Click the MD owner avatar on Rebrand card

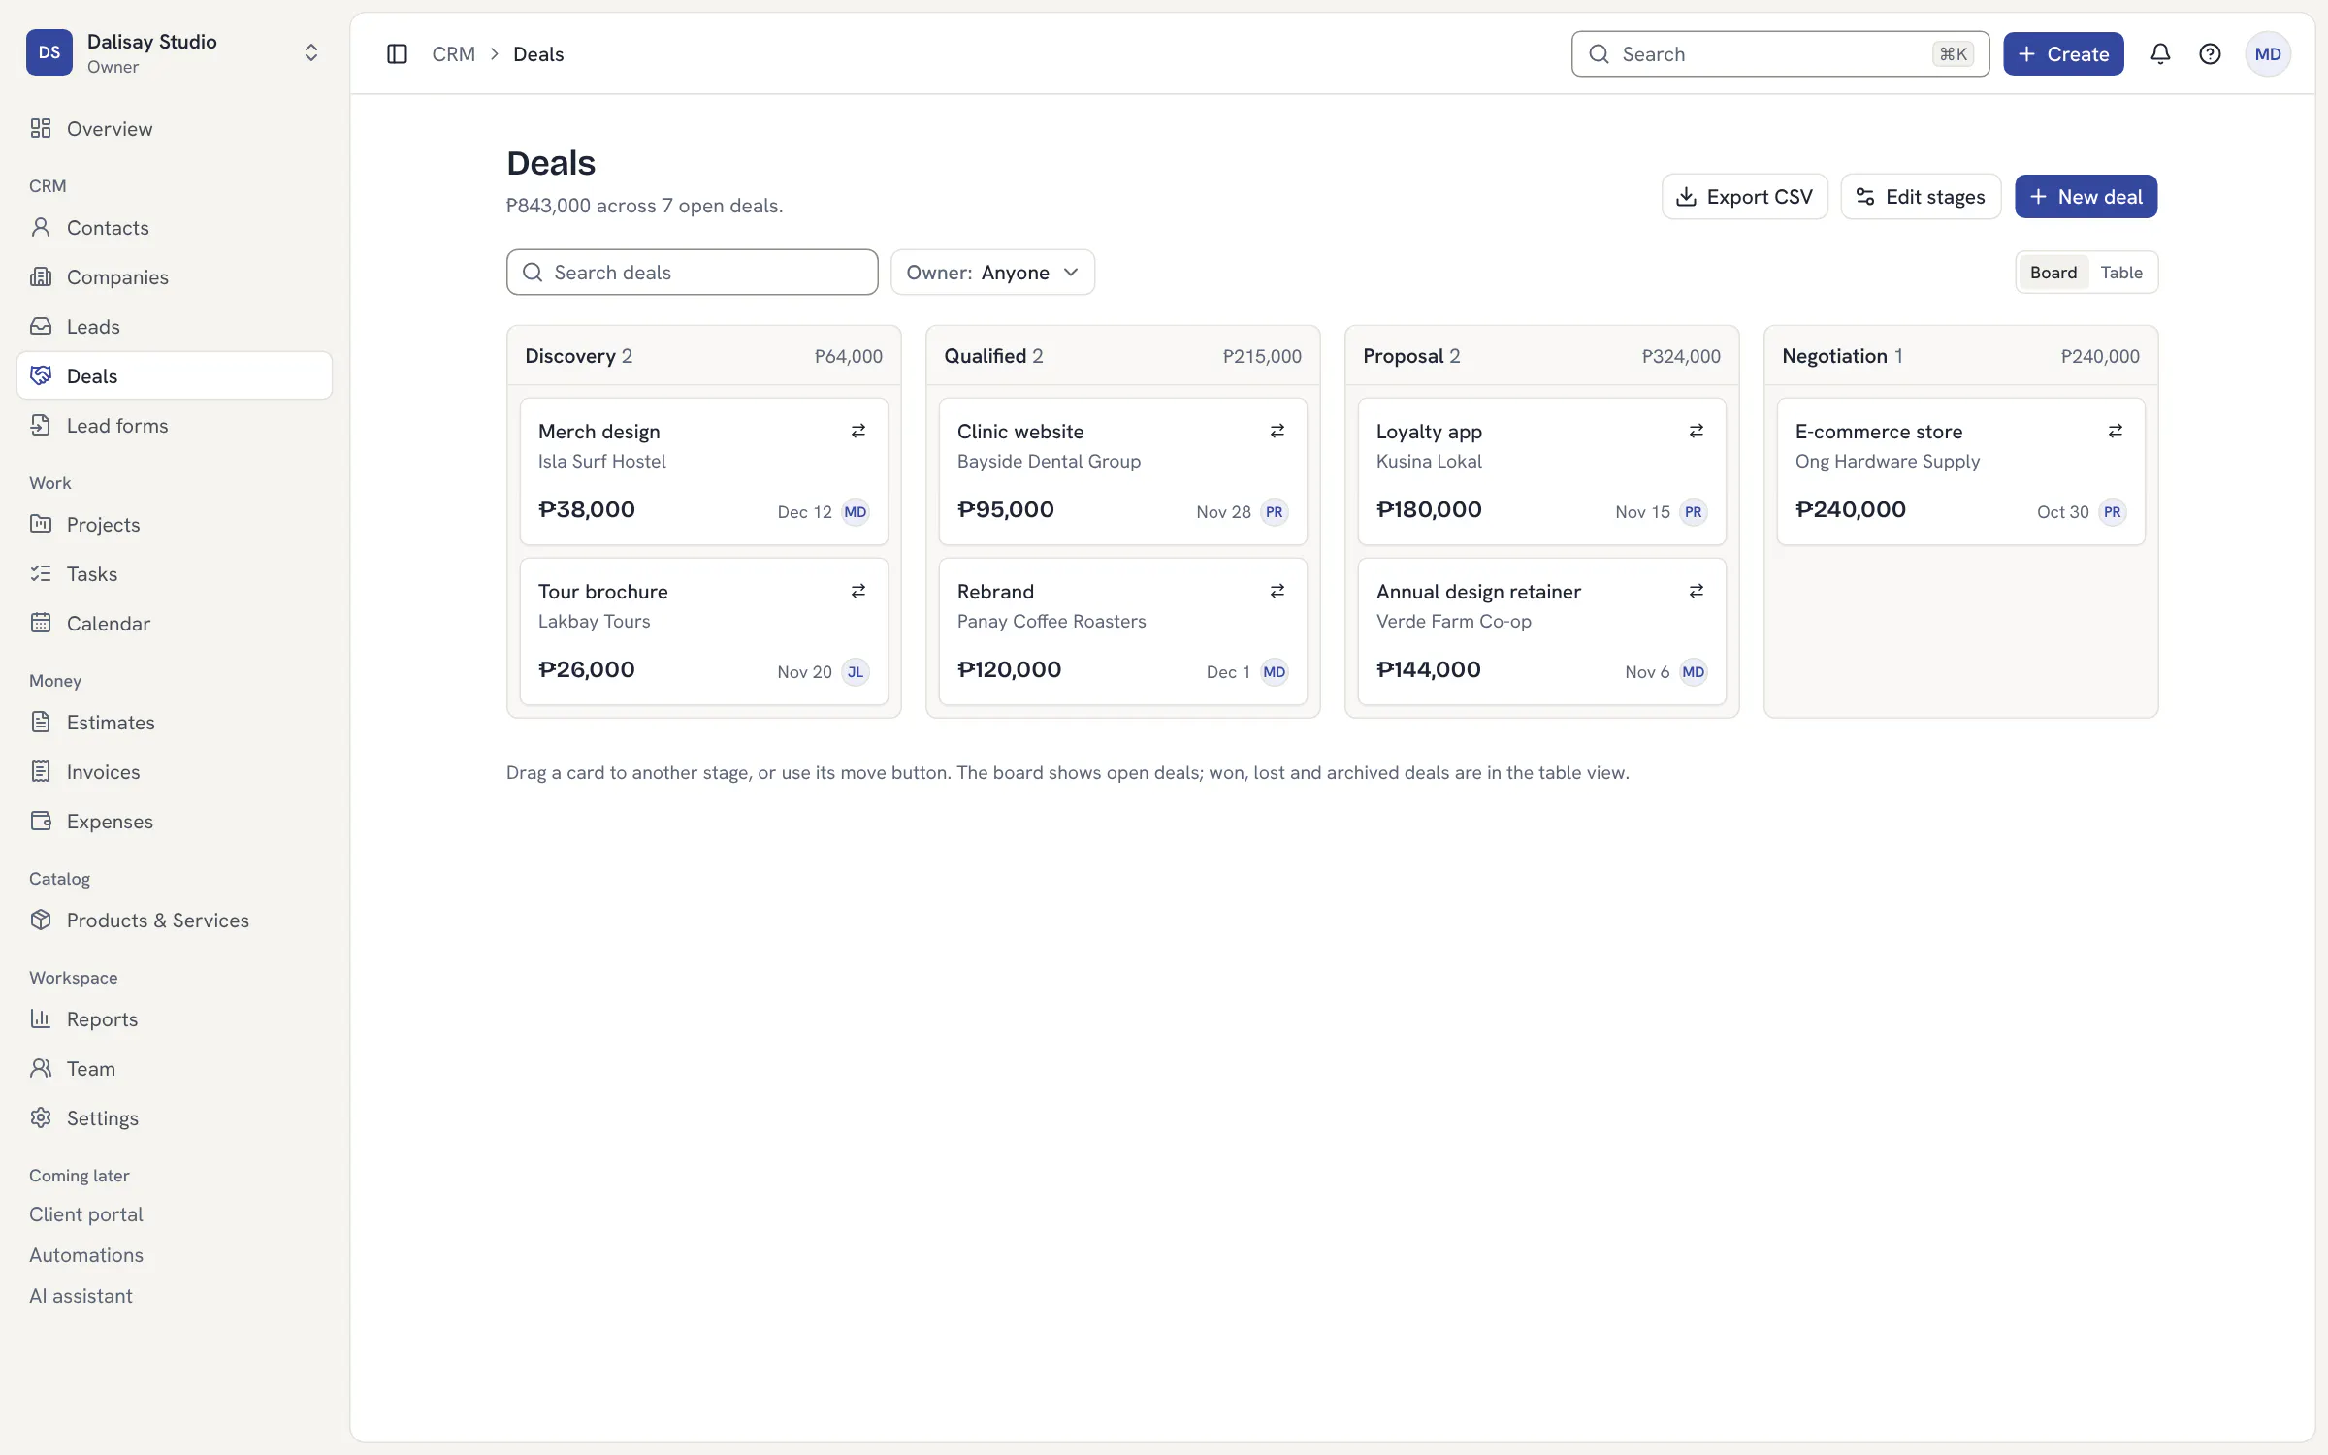pyautogui.click(x=1275, y=672)
